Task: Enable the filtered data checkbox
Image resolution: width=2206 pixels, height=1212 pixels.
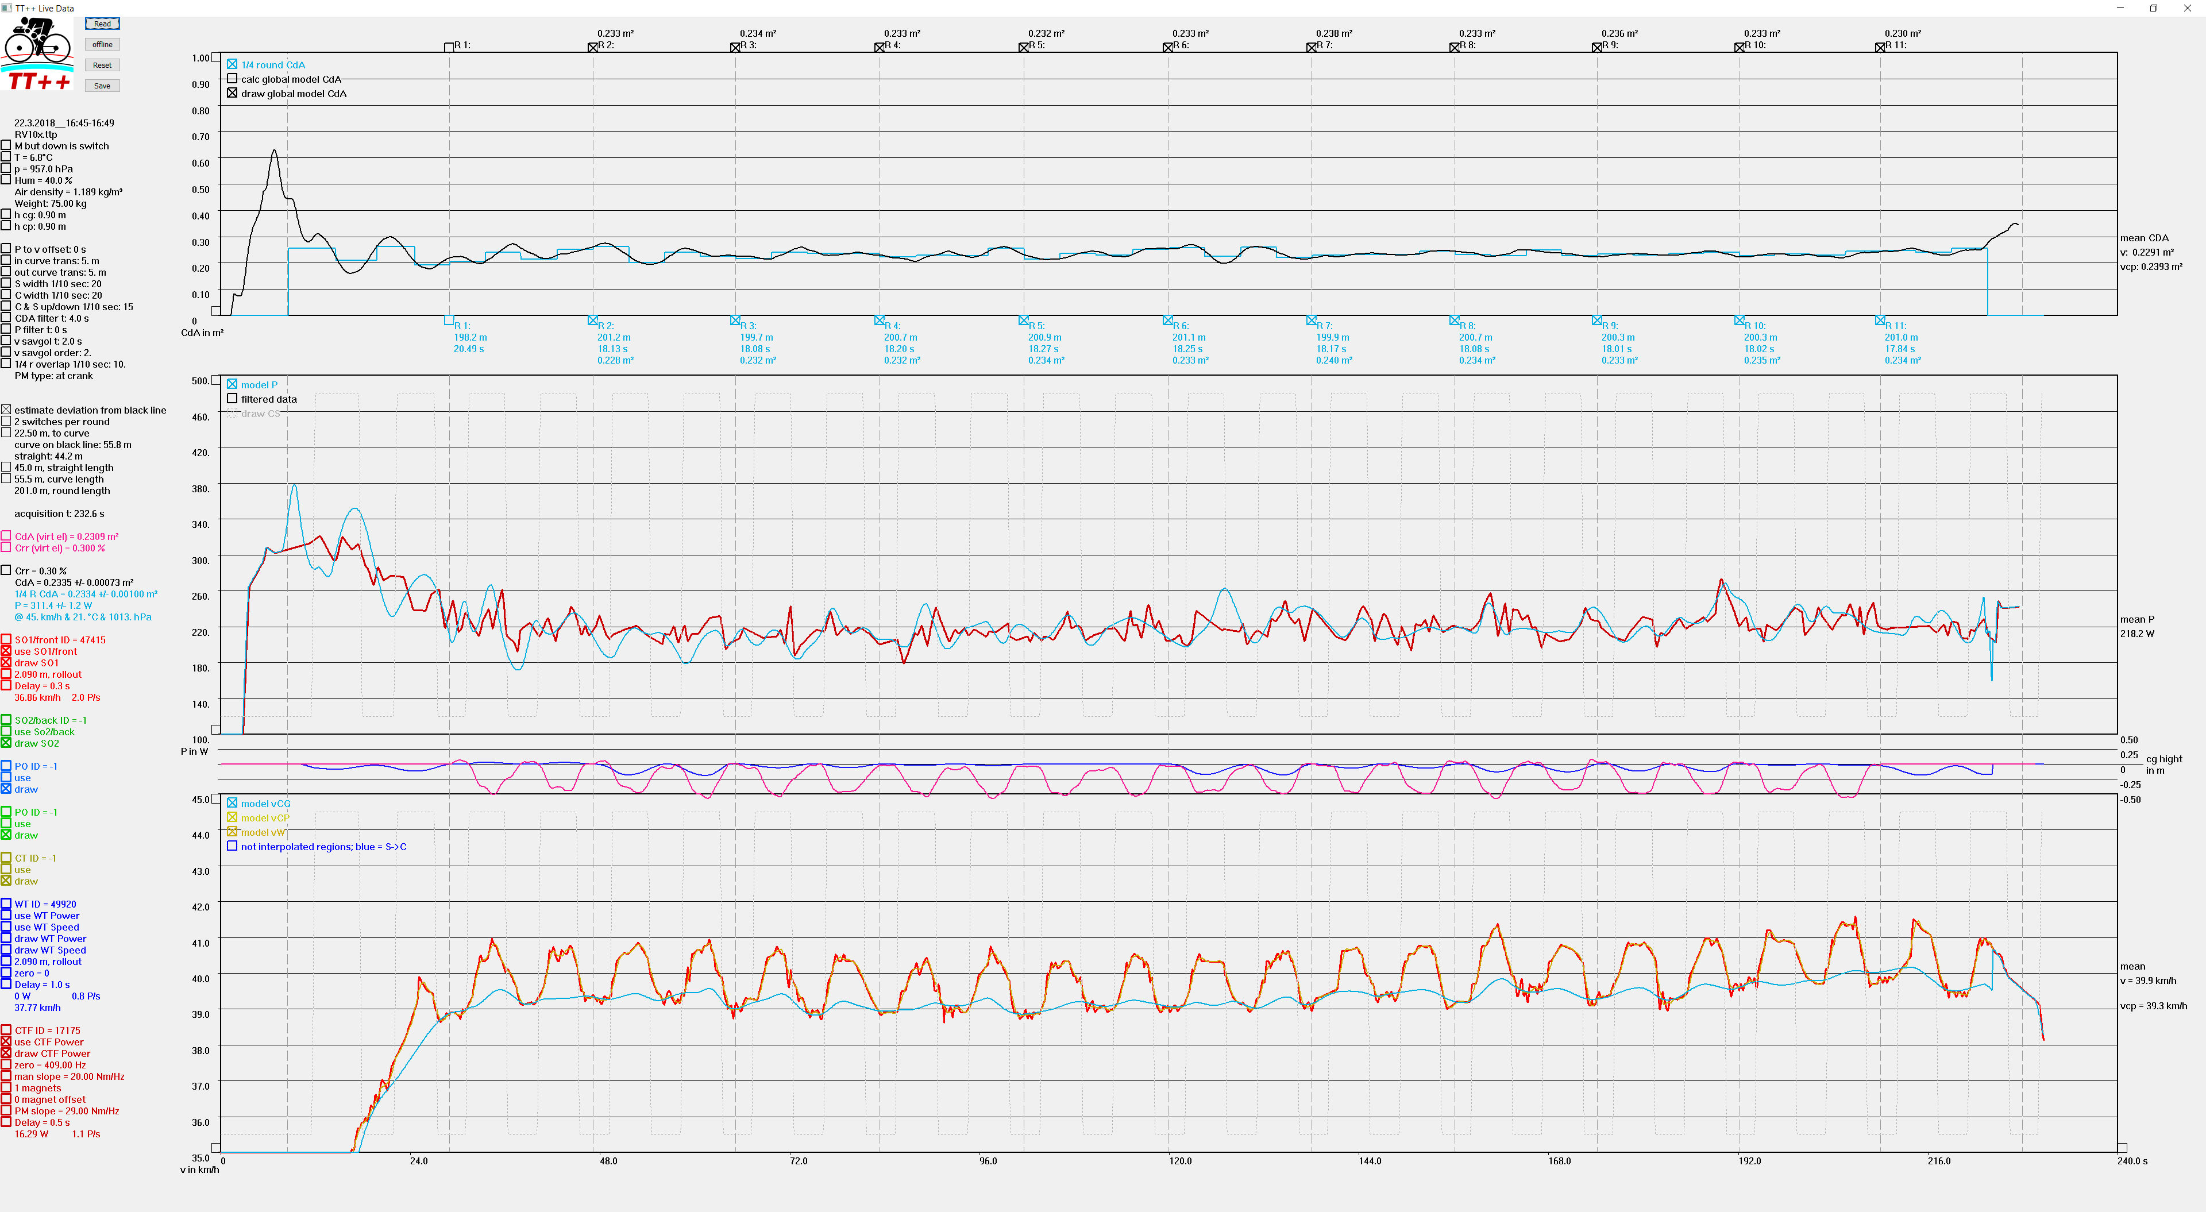Action: click(x=232, y=398)
